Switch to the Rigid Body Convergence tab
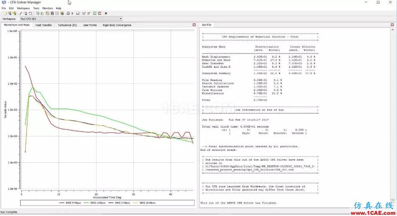 117,25
